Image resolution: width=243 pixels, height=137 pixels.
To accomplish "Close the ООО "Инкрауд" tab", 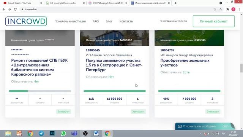I will pos(126,3).
